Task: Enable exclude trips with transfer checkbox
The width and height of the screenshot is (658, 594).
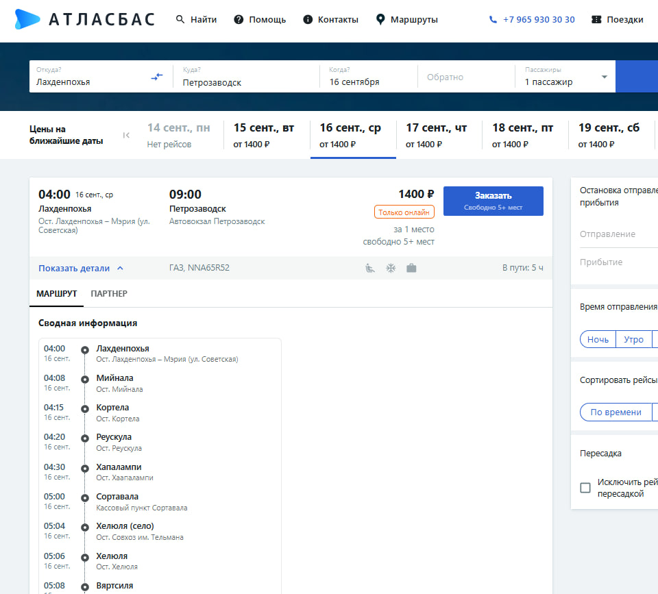Action: point(585,487)
